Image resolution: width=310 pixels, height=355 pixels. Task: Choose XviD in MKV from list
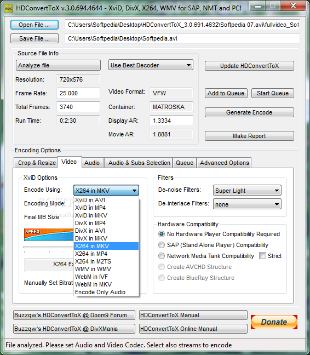tap(106, 215)
